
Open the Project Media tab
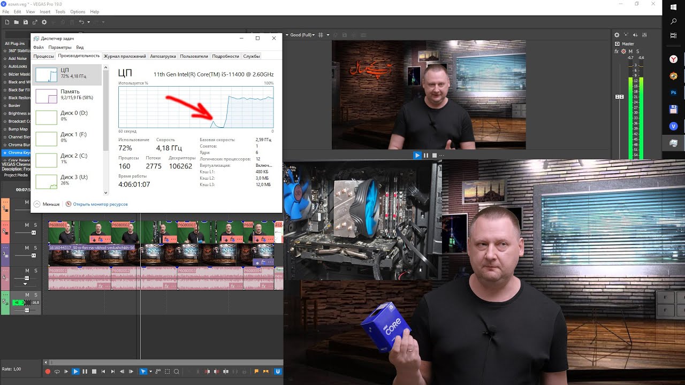click(16, 175)
